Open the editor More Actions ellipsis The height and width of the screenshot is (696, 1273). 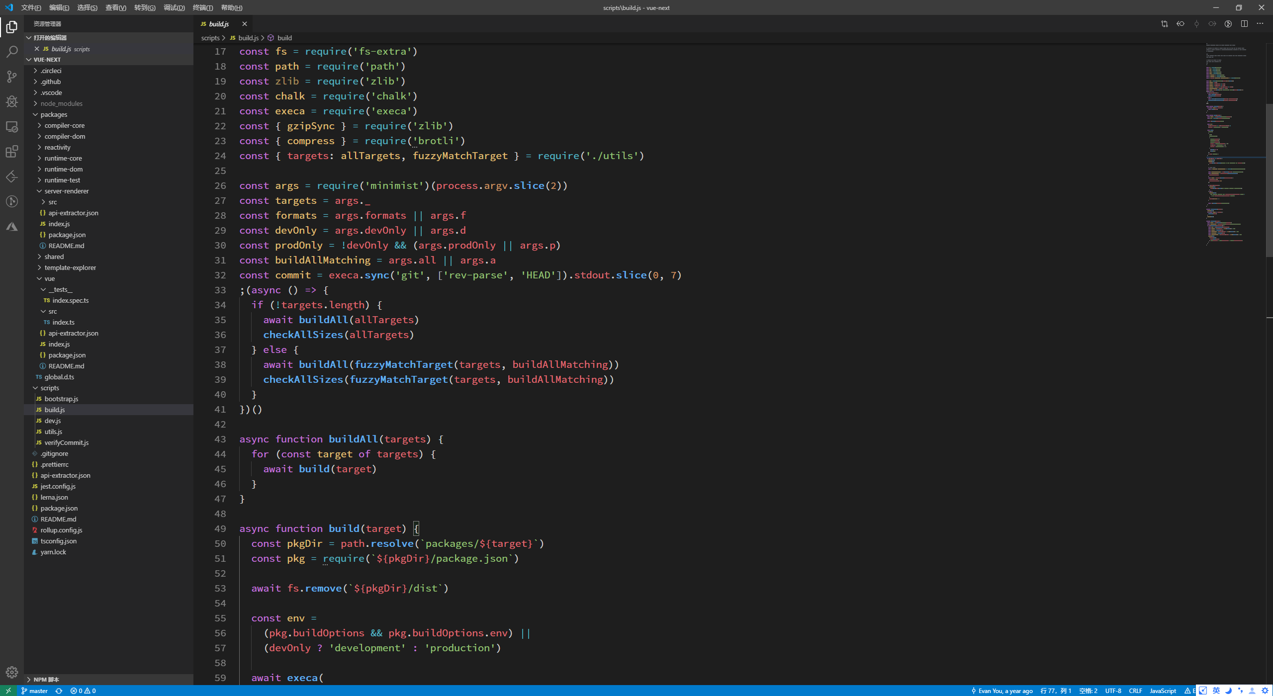(1260, 24)
